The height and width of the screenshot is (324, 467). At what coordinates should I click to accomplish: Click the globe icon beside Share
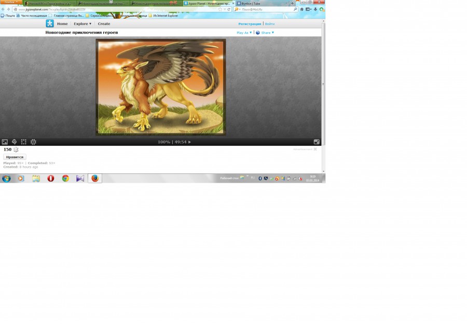pos(257,33)
